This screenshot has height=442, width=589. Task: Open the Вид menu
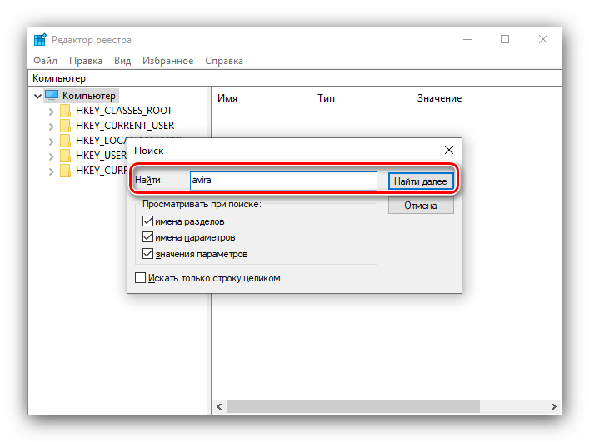tap(122, 61)
